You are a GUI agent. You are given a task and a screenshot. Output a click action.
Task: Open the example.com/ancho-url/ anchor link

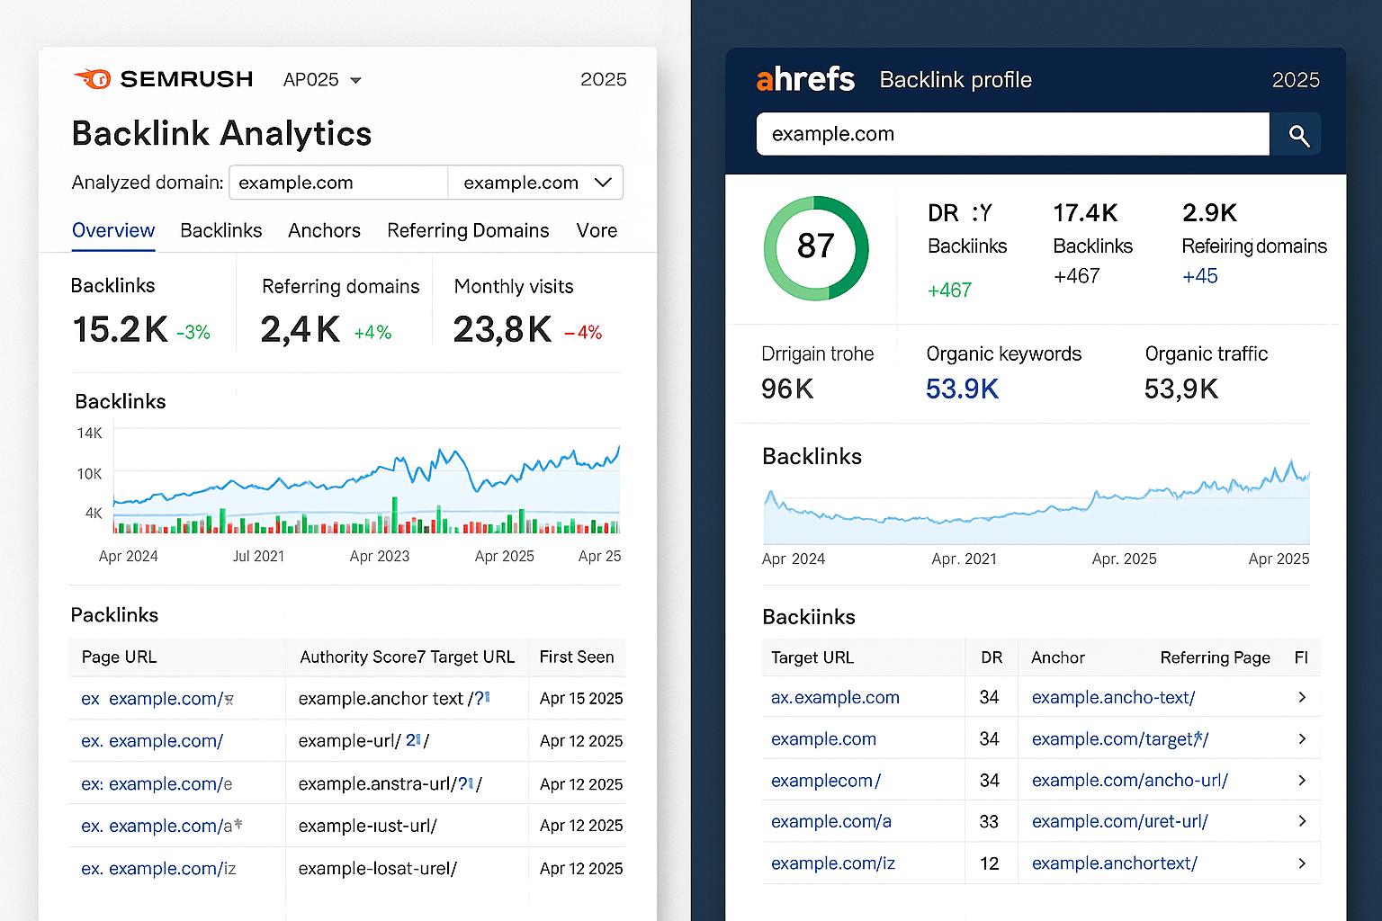point(1130,780)
